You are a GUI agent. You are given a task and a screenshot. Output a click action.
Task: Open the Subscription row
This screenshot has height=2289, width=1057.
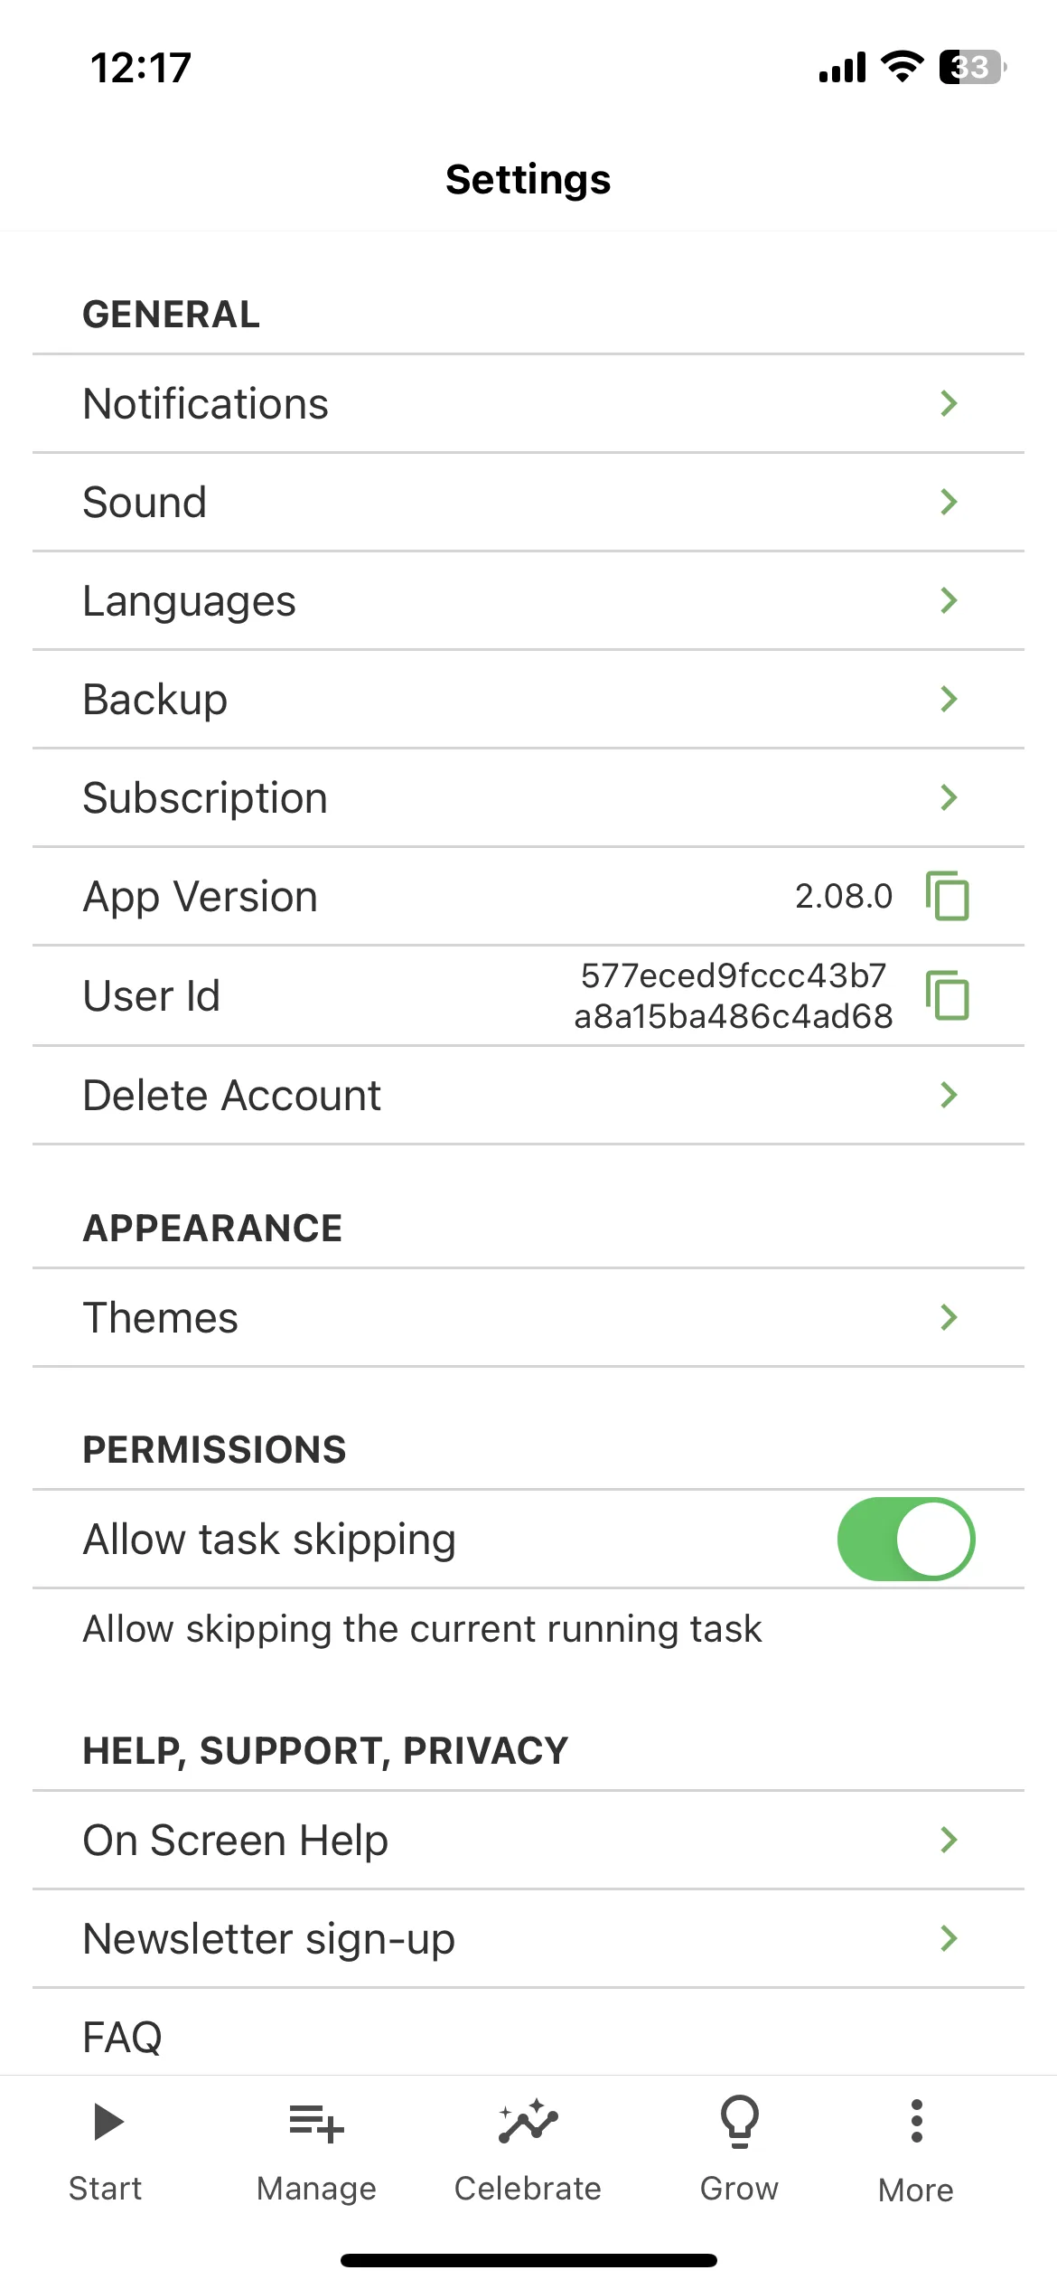click(528, 797)
